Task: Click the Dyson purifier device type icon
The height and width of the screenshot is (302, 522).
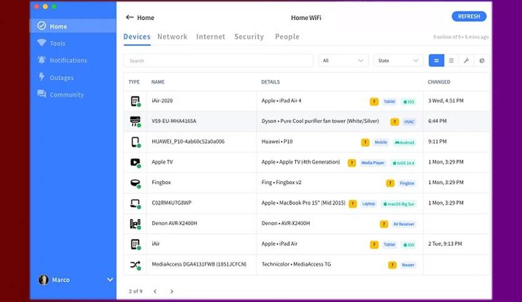Action: point(135,122)
